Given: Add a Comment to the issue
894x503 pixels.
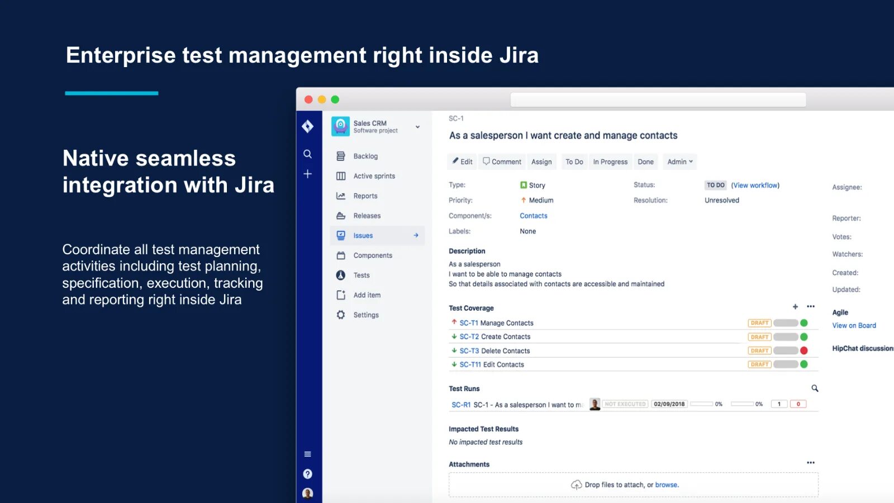Looking at the screenshot, I should pyautogui.click(x=502, y=162).
